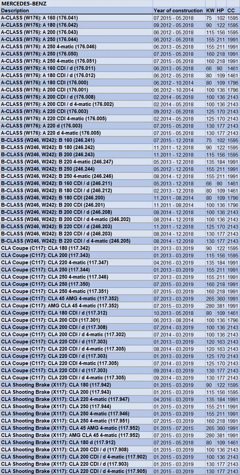Click A 180 CDI / d (176.012) description

(x=76, y=75)
